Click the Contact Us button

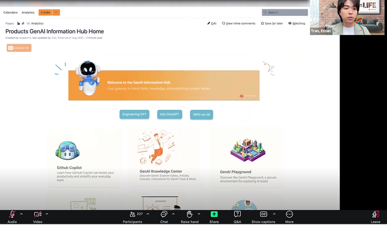(19, 48)
